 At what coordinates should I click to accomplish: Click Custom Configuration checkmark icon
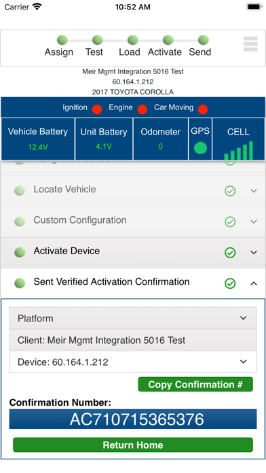tap(230, 222)
